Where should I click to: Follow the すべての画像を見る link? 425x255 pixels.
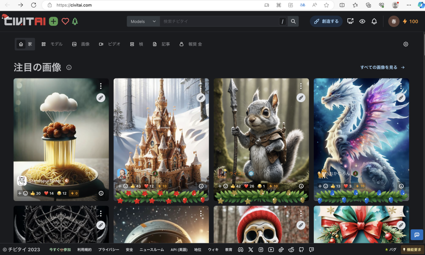pyautogui.click(x=382, y=67)
